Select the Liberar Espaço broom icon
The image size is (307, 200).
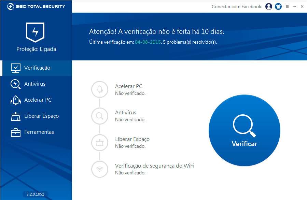[x=15, y=116]
